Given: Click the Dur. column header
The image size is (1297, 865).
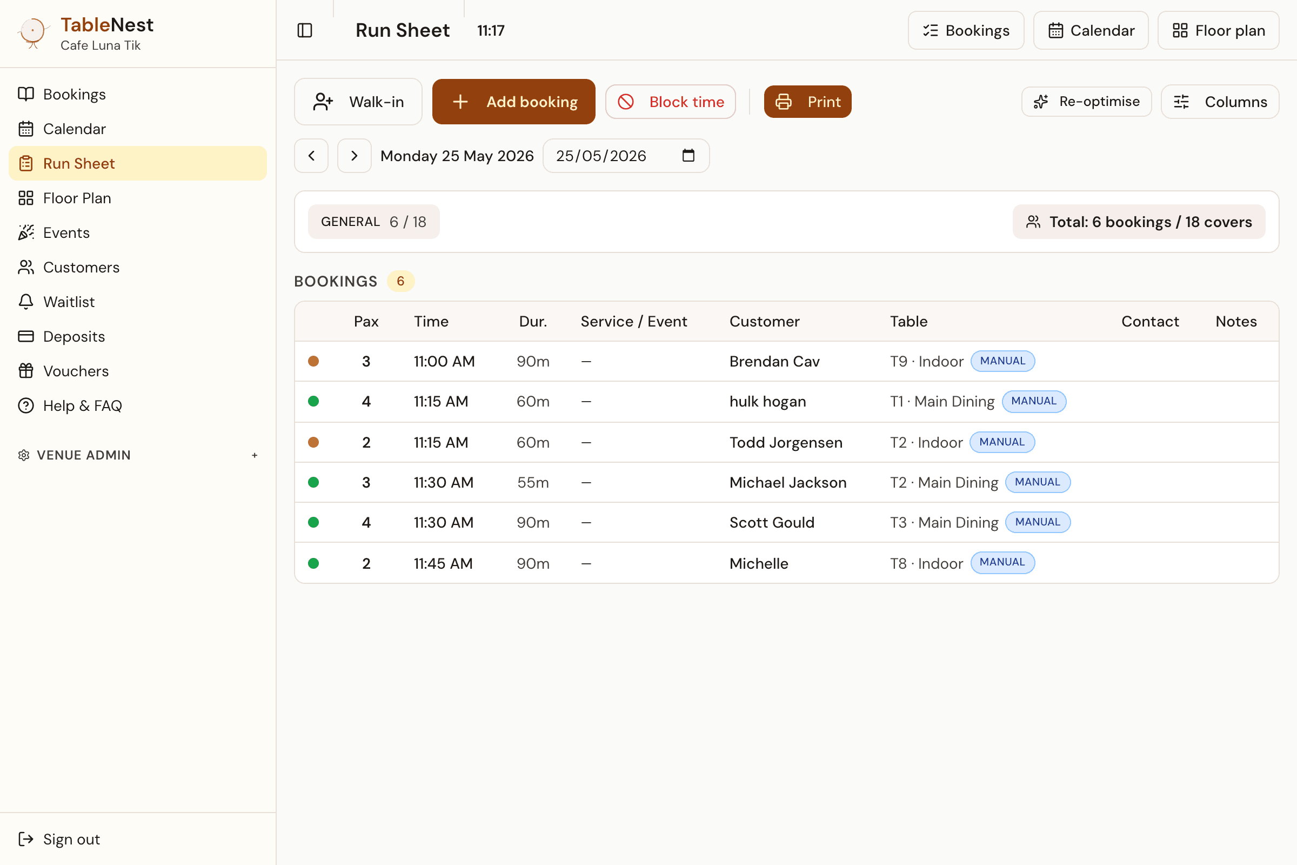Looking at the screenshot, I should [x=533, y=322].
